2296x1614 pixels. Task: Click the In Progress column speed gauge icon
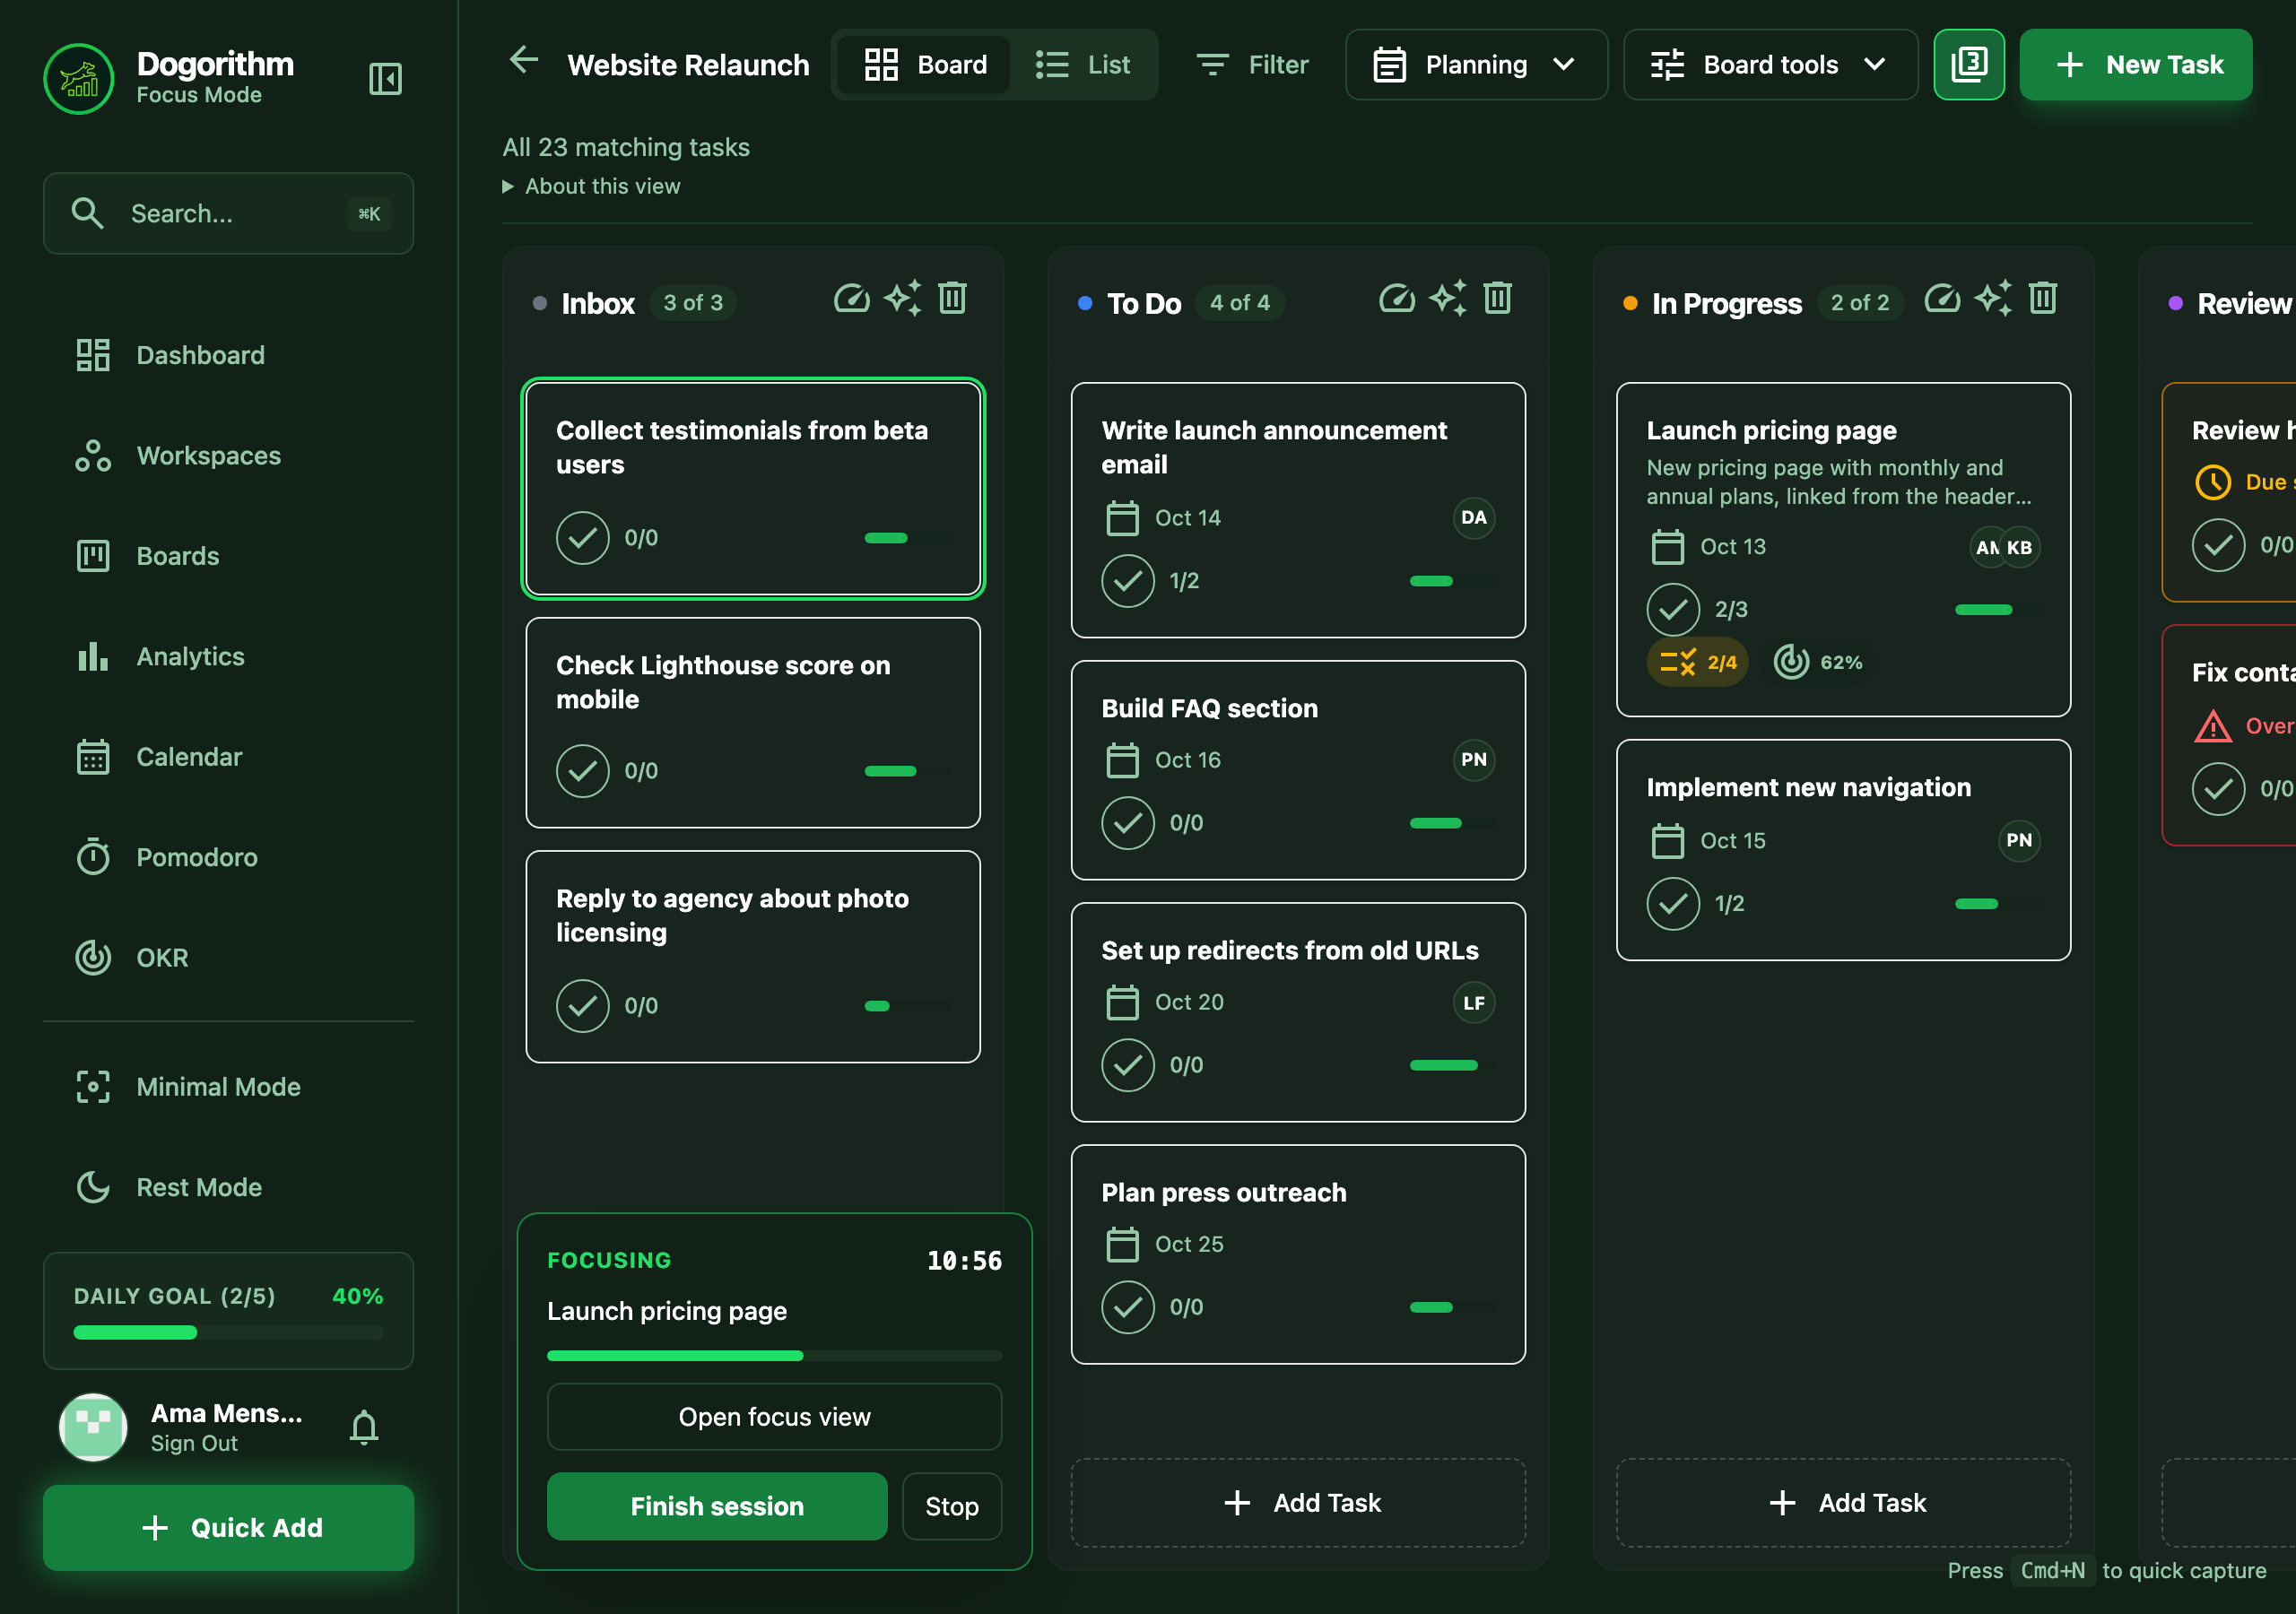[1942, 298]
